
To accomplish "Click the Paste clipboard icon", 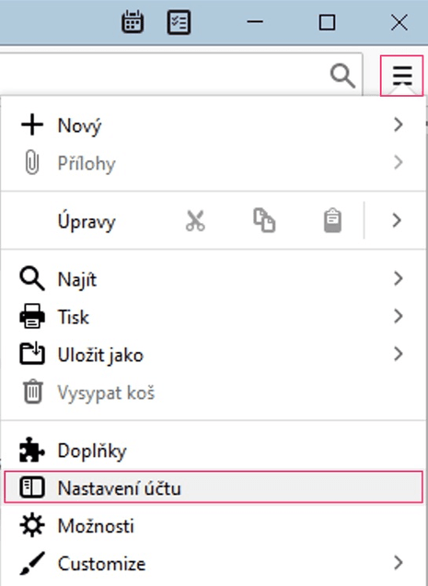I will coord(332,220).
